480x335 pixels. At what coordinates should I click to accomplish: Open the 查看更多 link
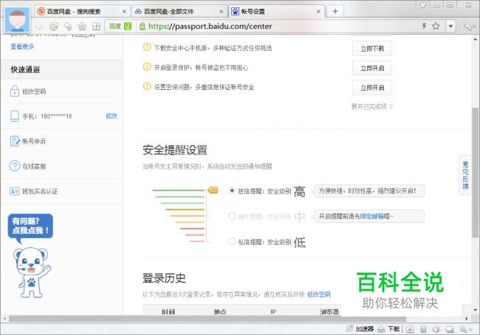22,46
